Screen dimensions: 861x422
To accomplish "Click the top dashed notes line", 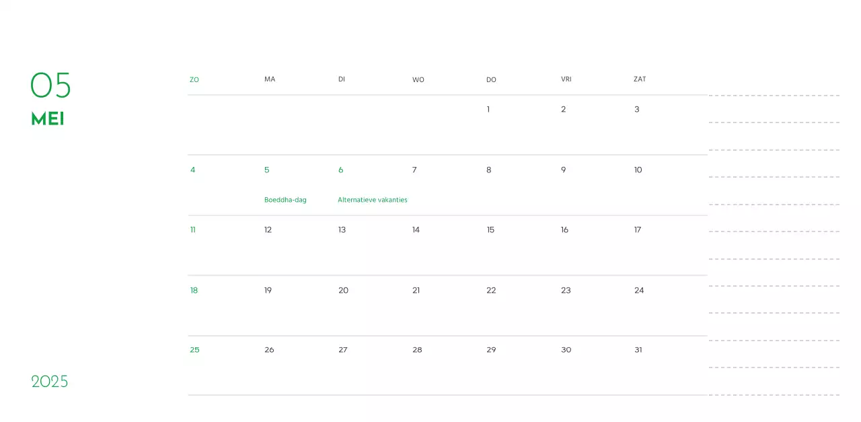I will click(774, 95).
